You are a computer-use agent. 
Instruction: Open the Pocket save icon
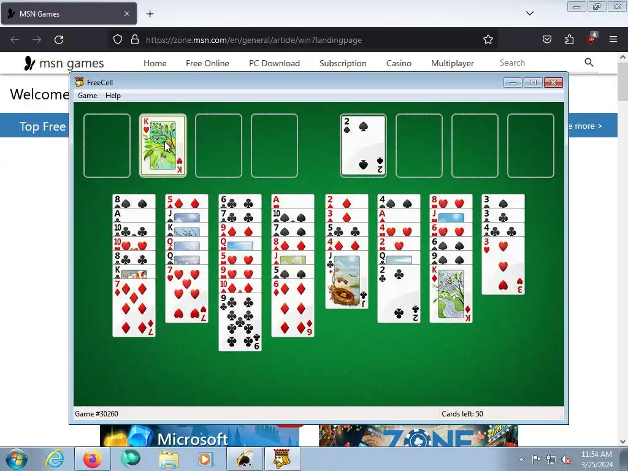click(x=546, y=40)
